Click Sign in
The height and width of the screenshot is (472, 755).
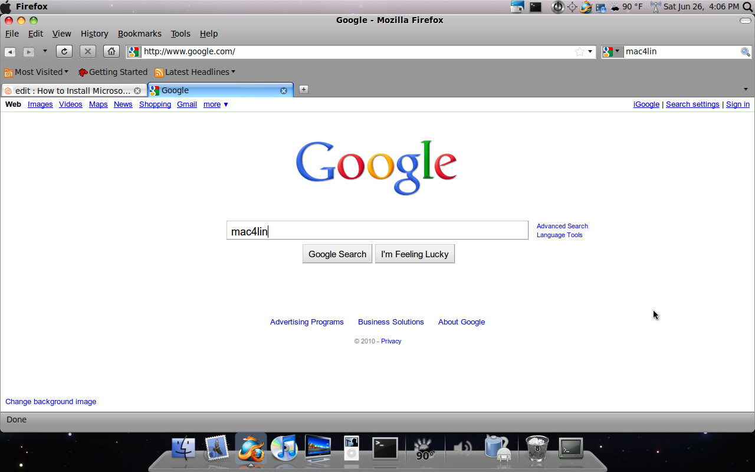tap(738, 104)
